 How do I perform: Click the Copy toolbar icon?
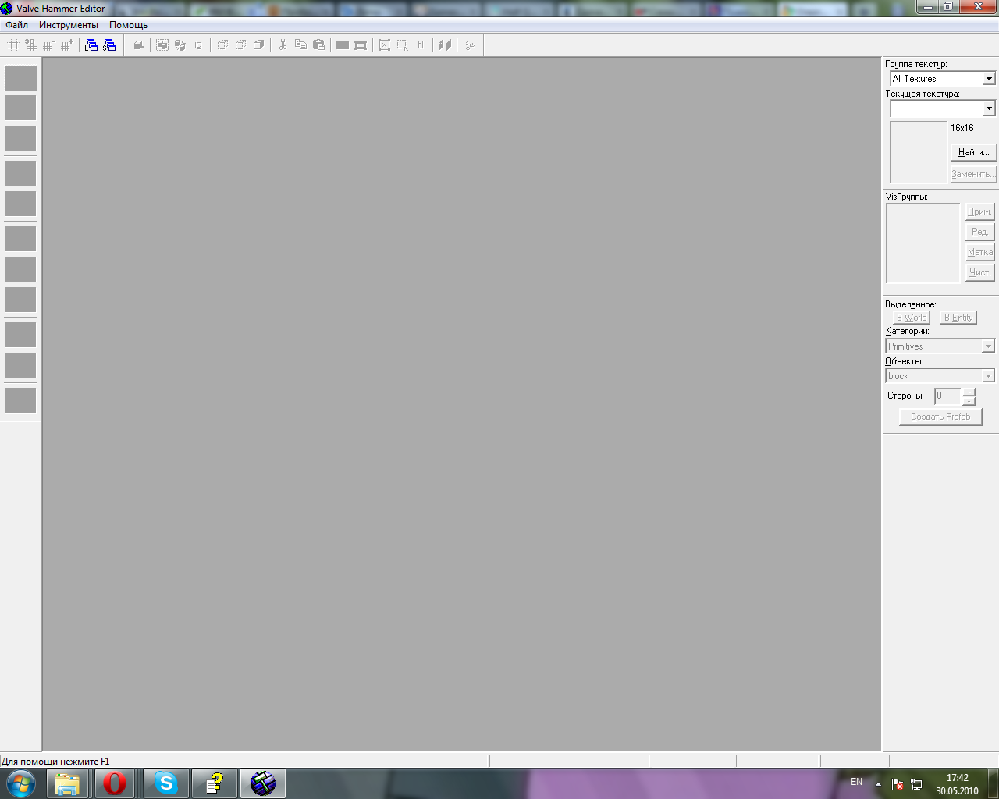(x=300, y=45)
